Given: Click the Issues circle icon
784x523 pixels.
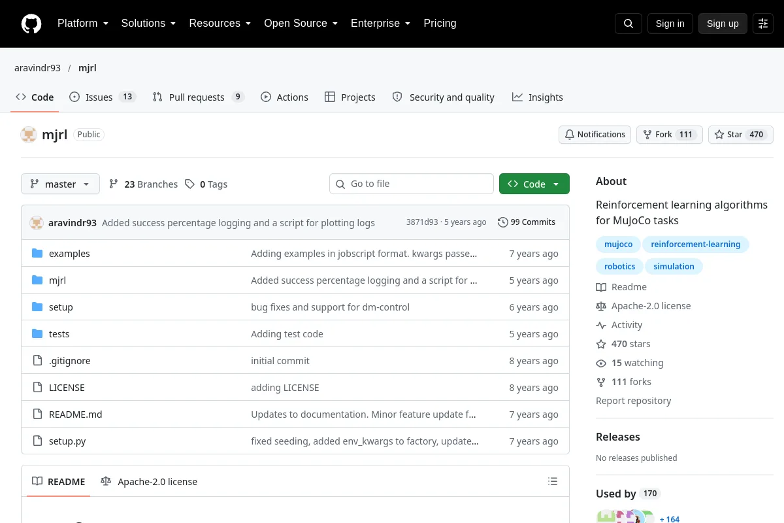Looking at the screenshot, I should click(x=74, y=97).
